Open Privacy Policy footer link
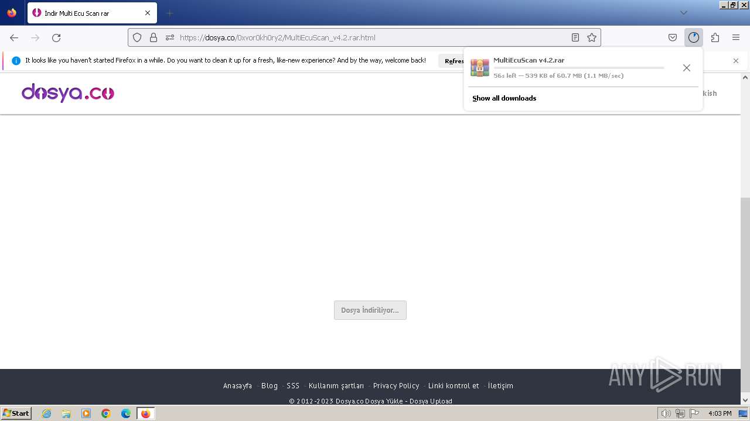Screen dimensions: 750x421 (x=396, y=386)
